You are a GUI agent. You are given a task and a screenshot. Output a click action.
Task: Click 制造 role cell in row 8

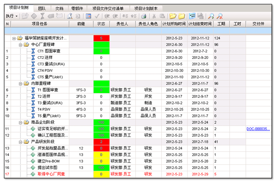(148, 103)
